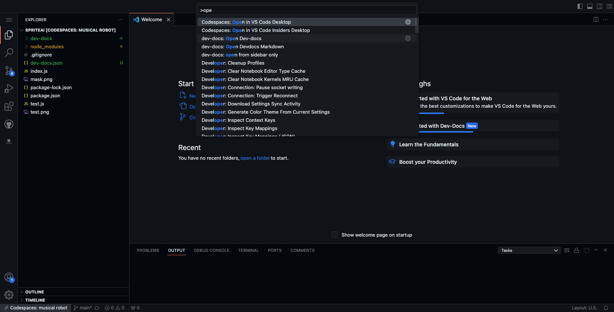
Task: Click the notifications bell in status bar
Action: tap(605, 308)
